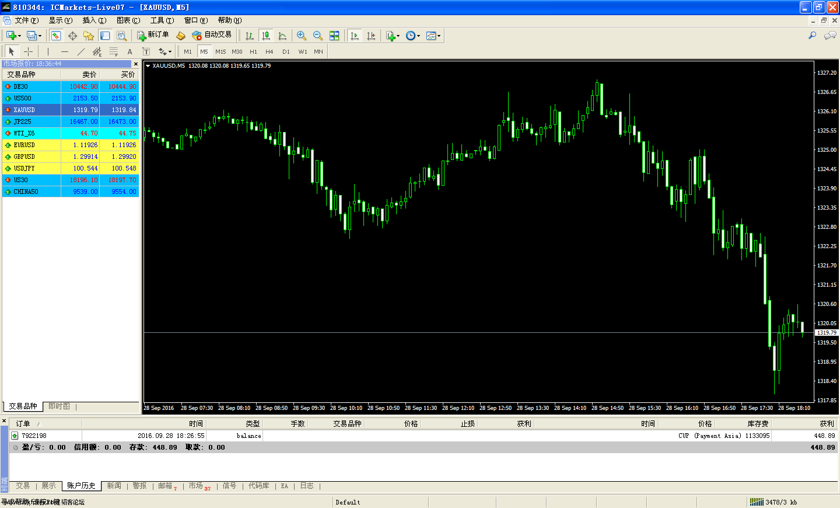Open the 邮箱 Mailbox terminal tab
Screen dimensions: 840x508
click(167, 486)
